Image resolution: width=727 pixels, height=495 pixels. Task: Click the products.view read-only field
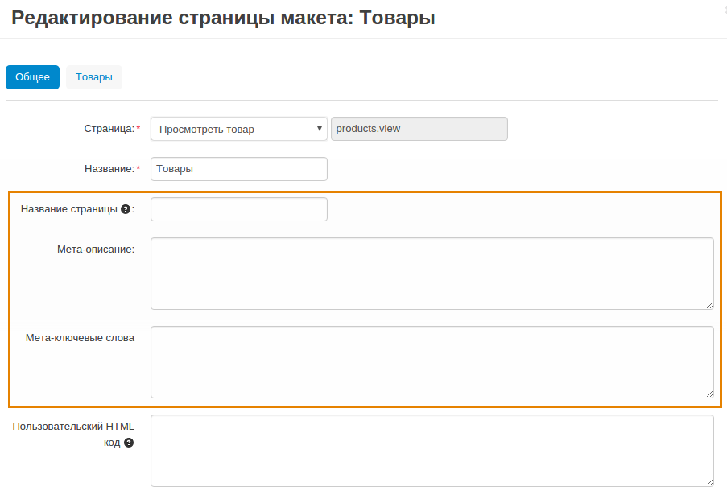click(x=419, y=129)
